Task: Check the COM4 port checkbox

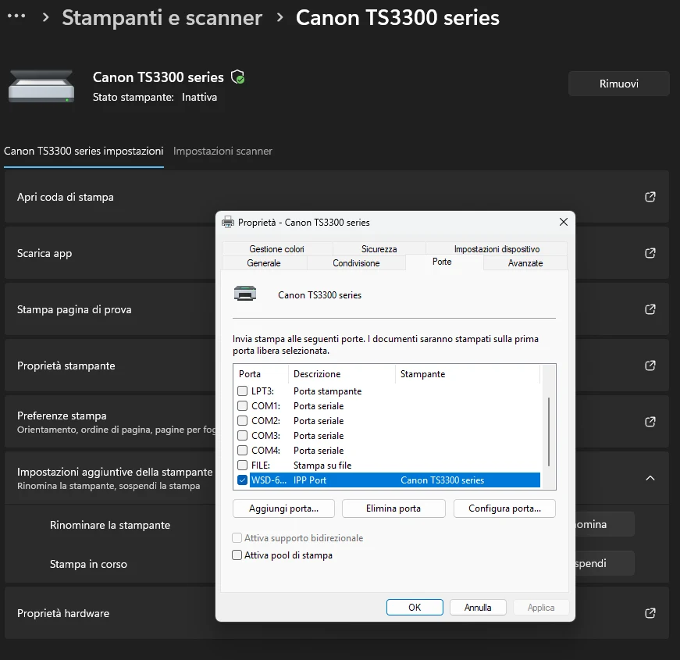Action: click(243, 450)
